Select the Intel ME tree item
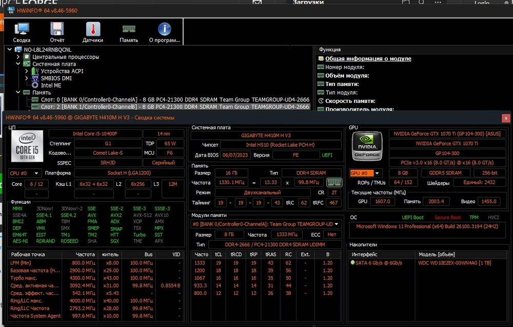513x327 pixels. [51, 85]
